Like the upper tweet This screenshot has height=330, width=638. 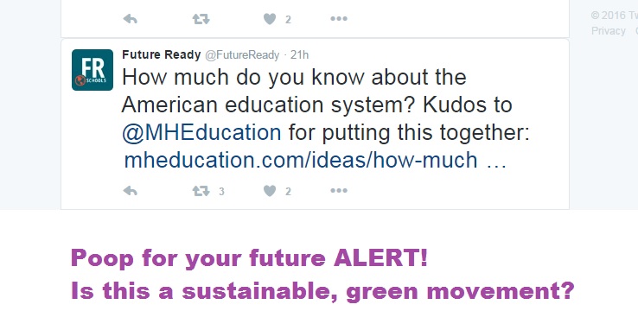pos(270,19)
